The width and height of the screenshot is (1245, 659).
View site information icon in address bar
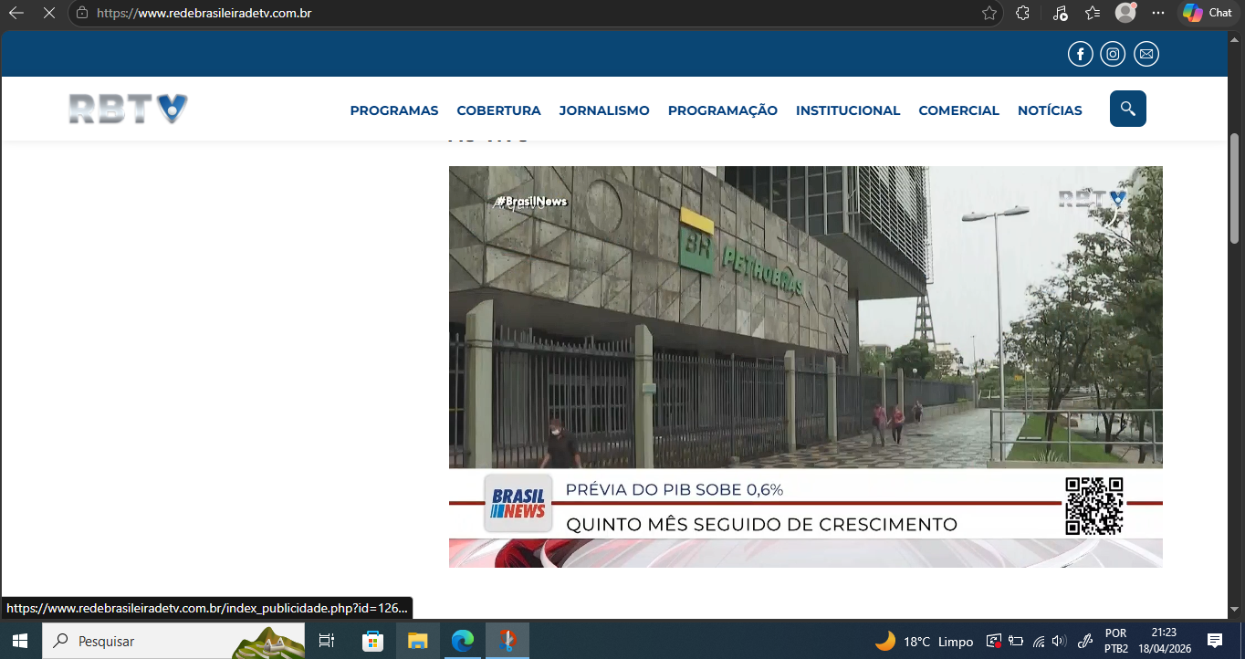82,13
